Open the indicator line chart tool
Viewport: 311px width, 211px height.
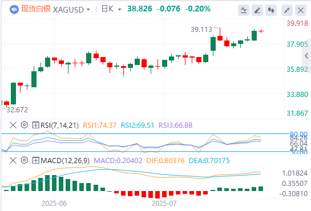click(x=244, y=10)
